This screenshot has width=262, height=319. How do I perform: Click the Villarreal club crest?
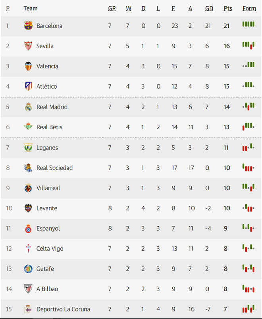(28, 188)
